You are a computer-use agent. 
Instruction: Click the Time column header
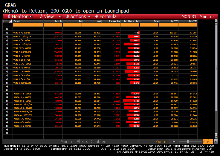pos(149,21)
